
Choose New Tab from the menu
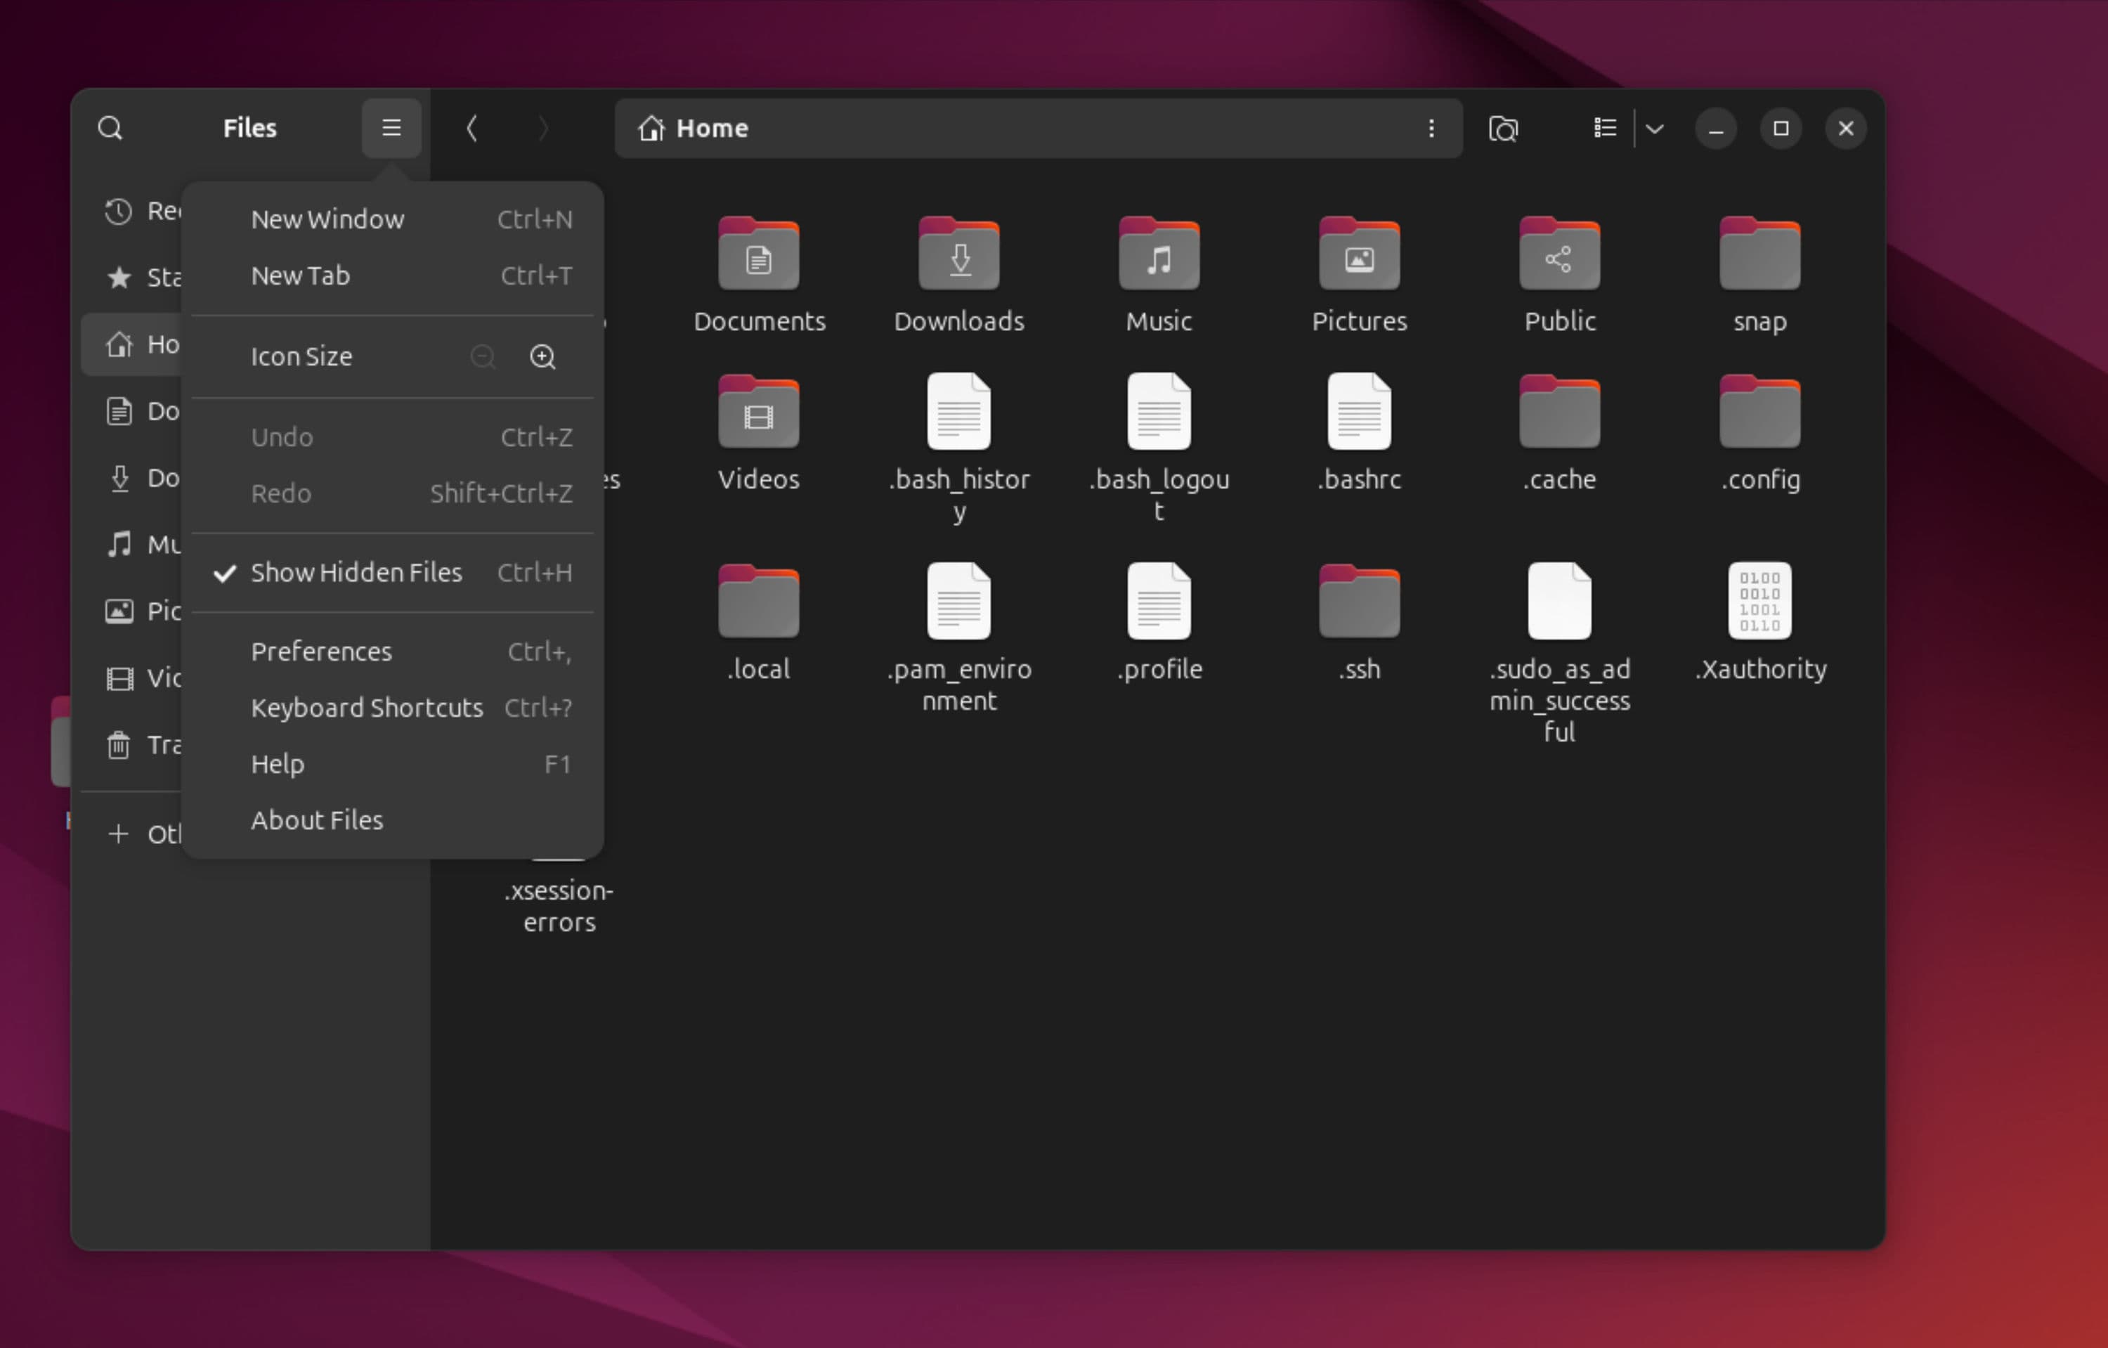point(300,276)
